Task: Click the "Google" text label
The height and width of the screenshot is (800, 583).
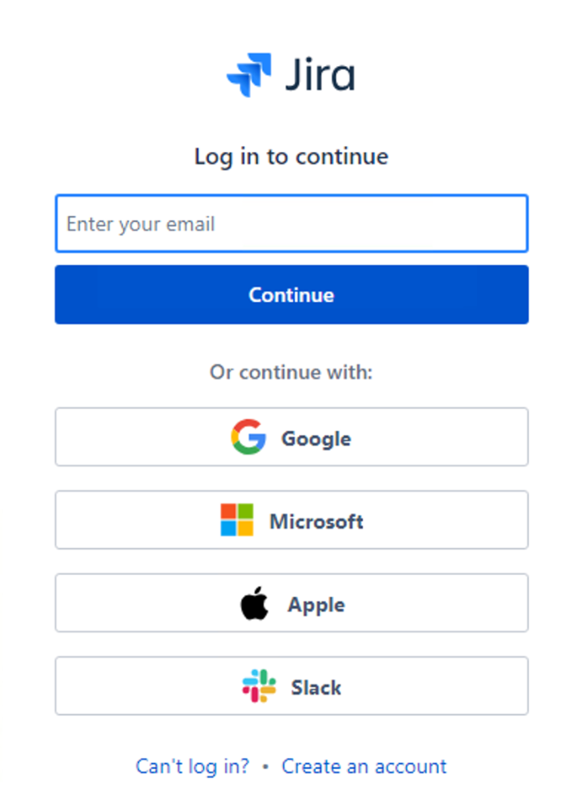Action: (x=316, y=439)
